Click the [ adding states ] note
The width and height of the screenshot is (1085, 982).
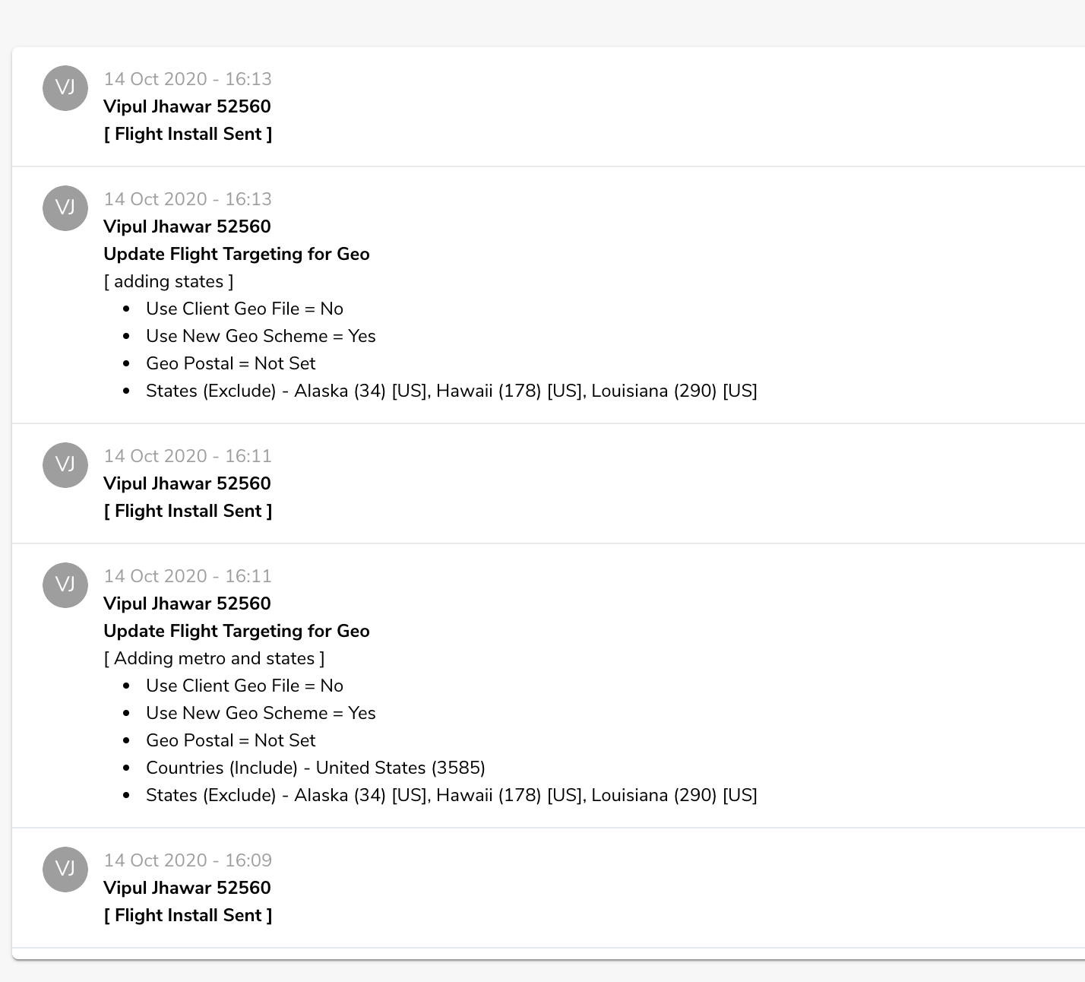click(169, 281)
